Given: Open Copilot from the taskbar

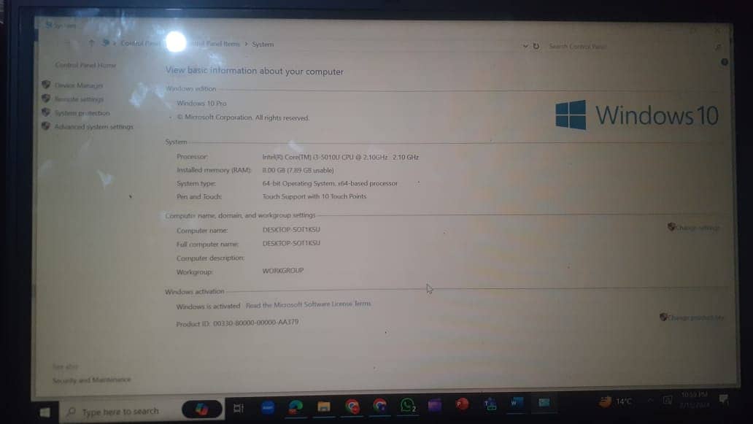Looking at the screenshot, I should (x=202, y=409).
